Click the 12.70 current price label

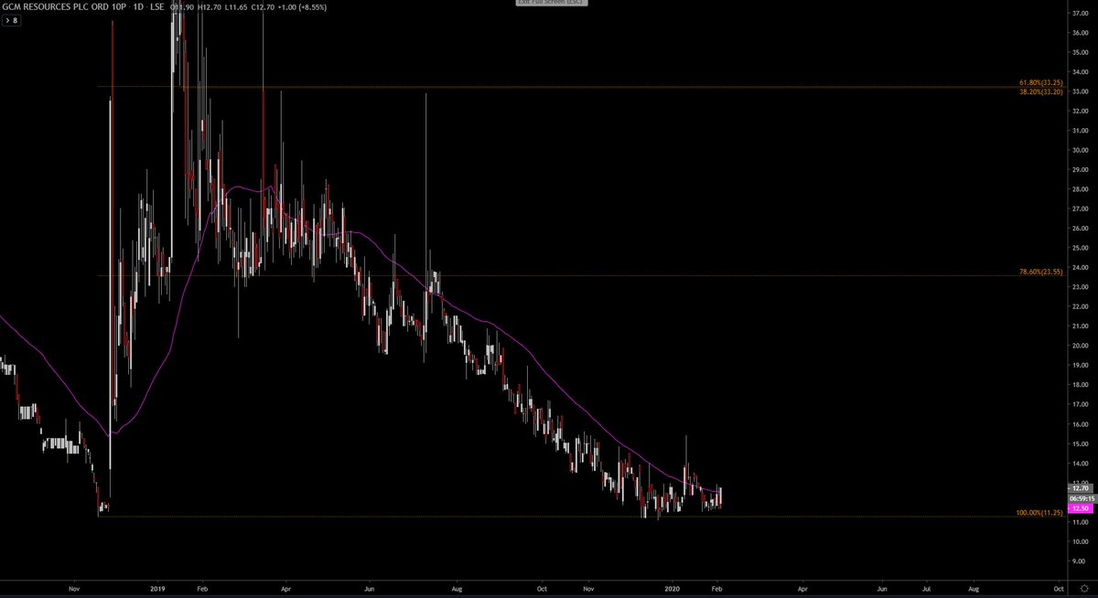coord(1080,488)
